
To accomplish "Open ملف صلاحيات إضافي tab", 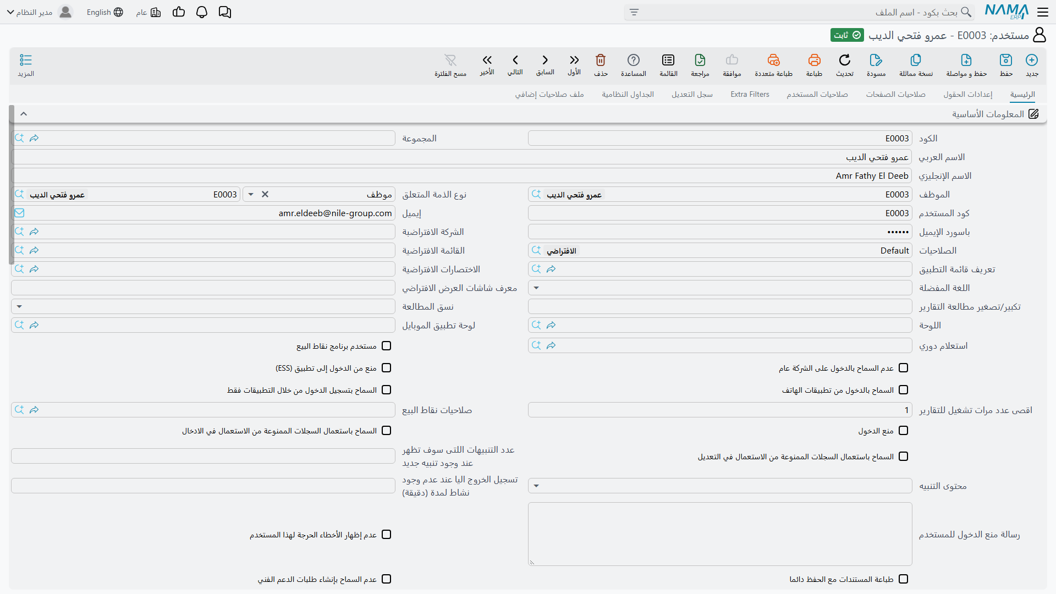I will pyautogui.click(x=549, y=94).
